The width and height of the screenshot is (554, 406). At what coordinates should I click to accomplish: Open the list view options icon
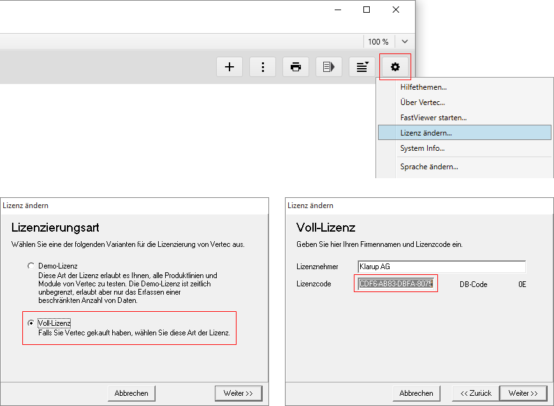coord(362,67)
